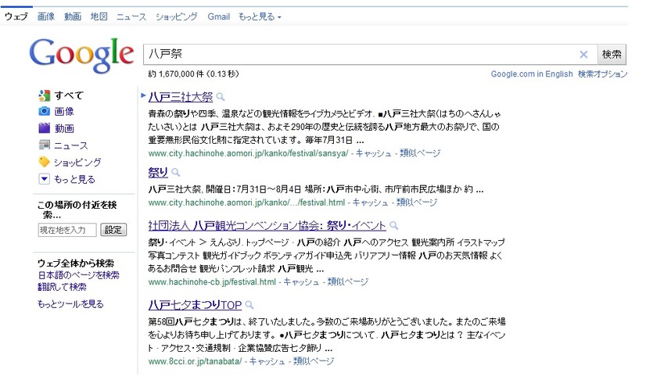Click the blue arrow marker beside 八戸三社大祭

tap(143, 95)
